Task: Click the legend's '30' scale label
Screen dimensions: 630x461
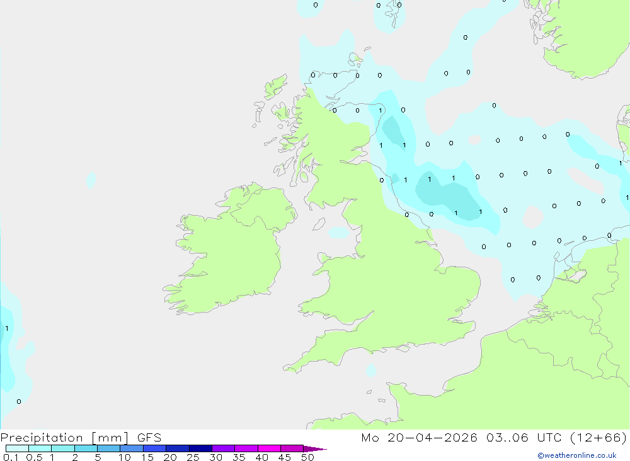Action: pos(215,457)
